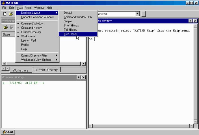Click the Workspace horizontal scrollbar track
Image resolution: width=199 pixels, height=135 pixels.
(x=43, y=64)
